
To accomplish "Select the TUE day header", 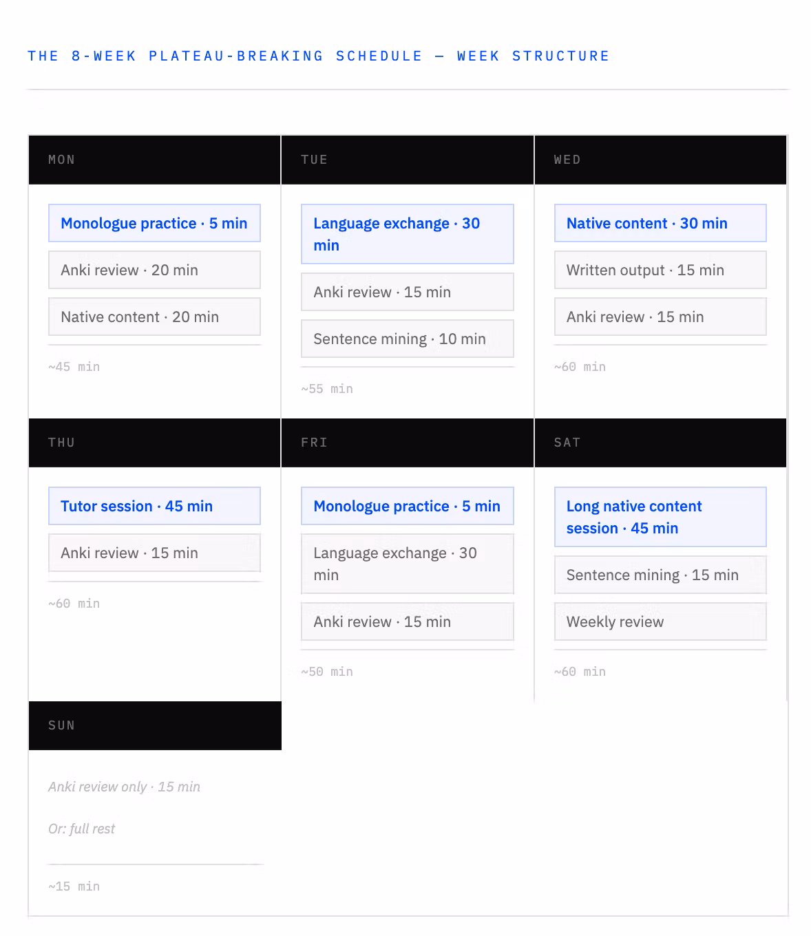I will coord(408,160).
